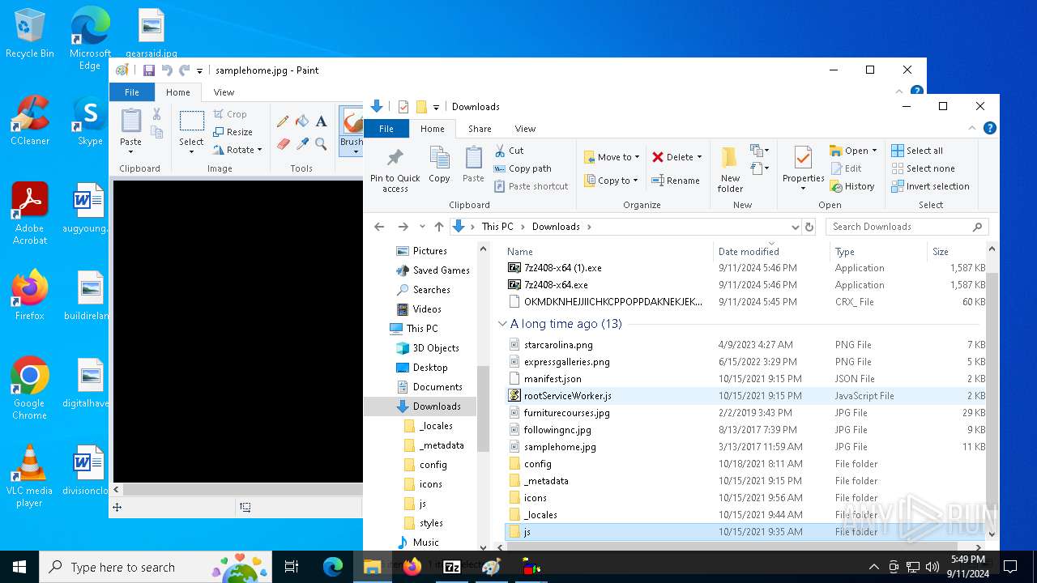Open the Recycle Bin desktop icon
The width and height of the screenshot is (1037, 583).
[29, 34]
